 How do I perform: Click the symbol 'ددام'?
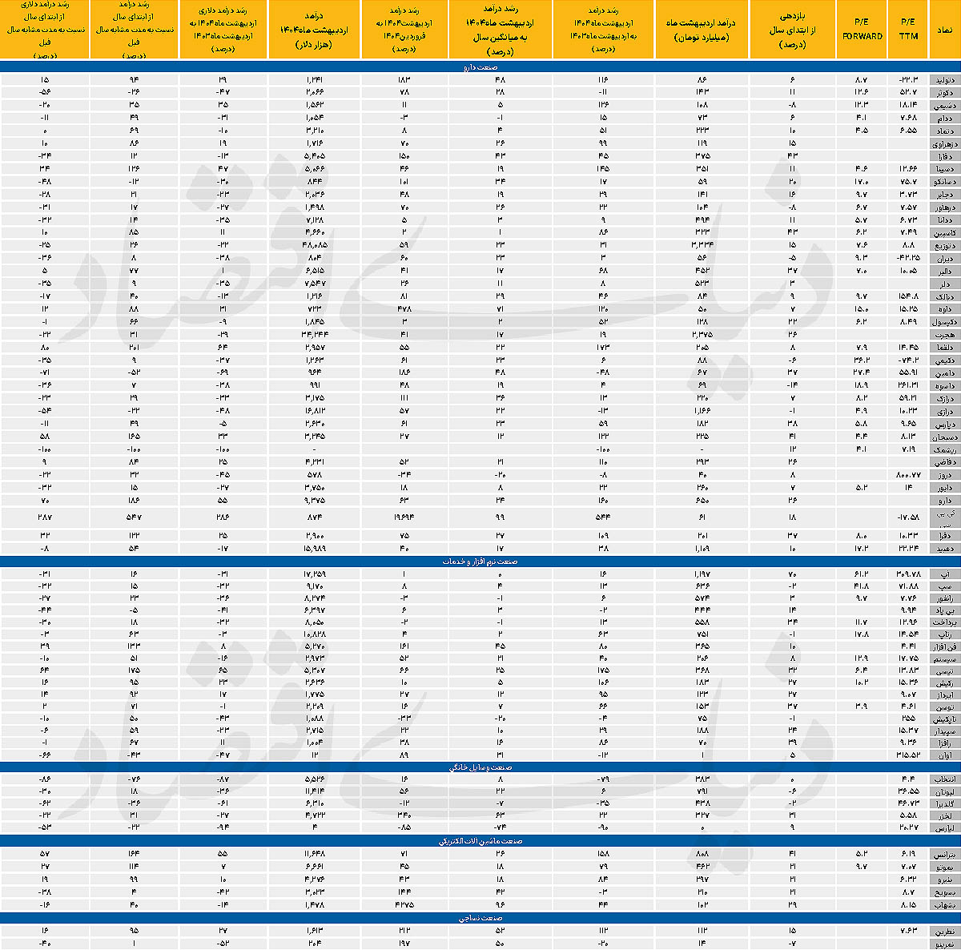tap(944, 117)
